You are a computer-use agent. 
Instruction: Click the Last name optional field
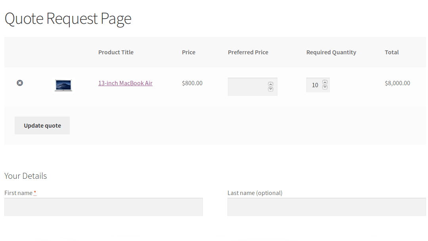[x=326, y=207]
